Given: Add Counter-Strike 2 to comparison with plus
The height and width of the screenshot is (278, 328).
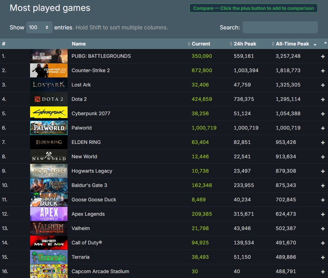Looking at the screenshot, I should click(x=323, y=71).
